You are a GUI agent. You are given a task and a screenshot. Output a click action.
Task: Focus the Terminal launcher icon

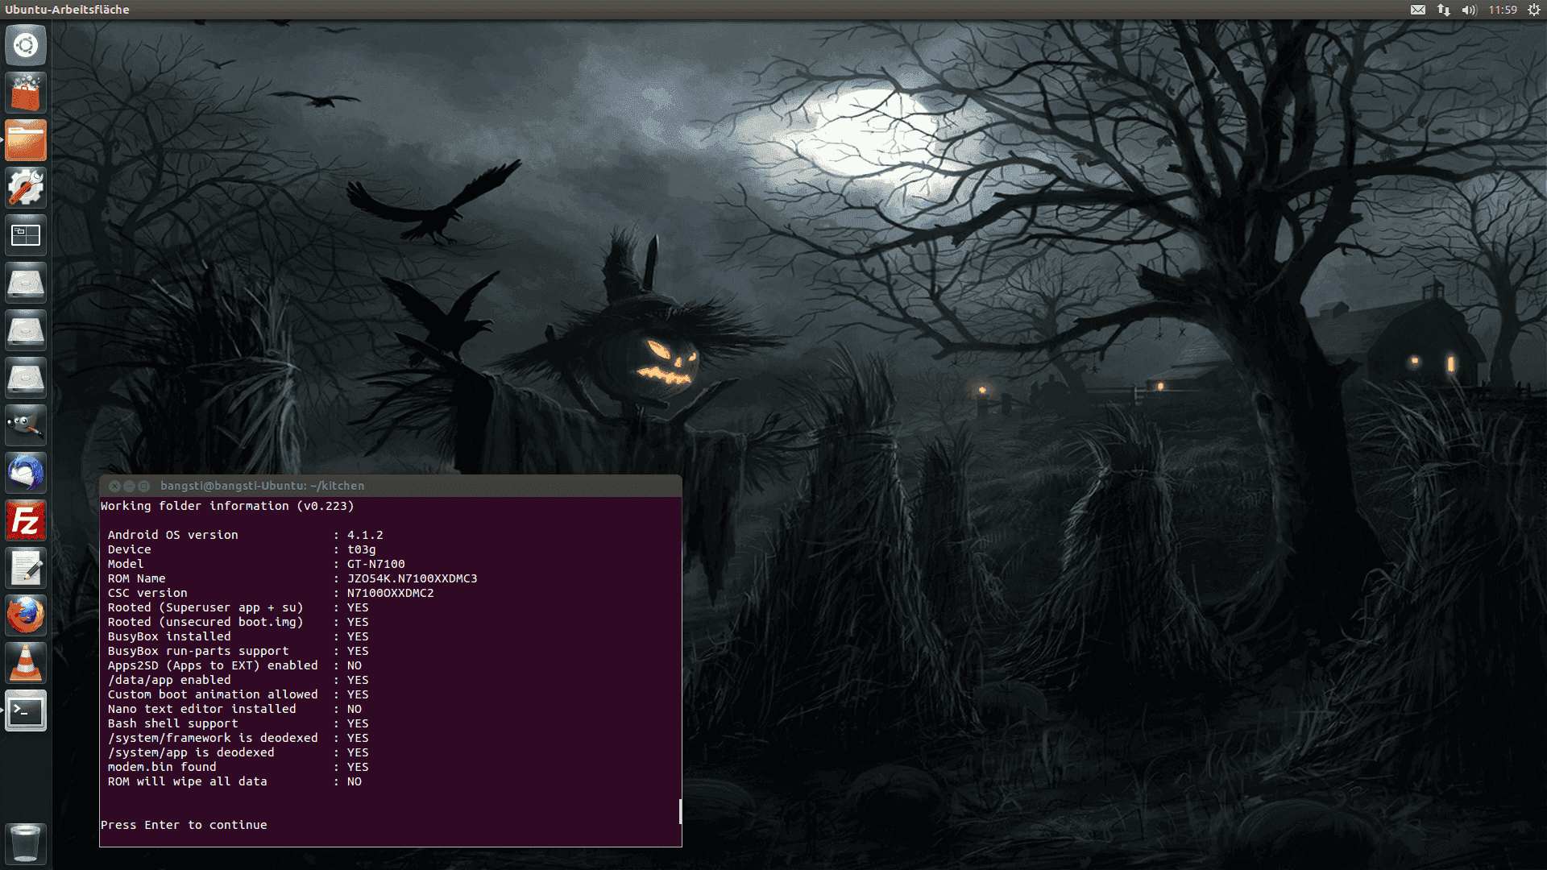pyautogui.click(x=26, y=710)
